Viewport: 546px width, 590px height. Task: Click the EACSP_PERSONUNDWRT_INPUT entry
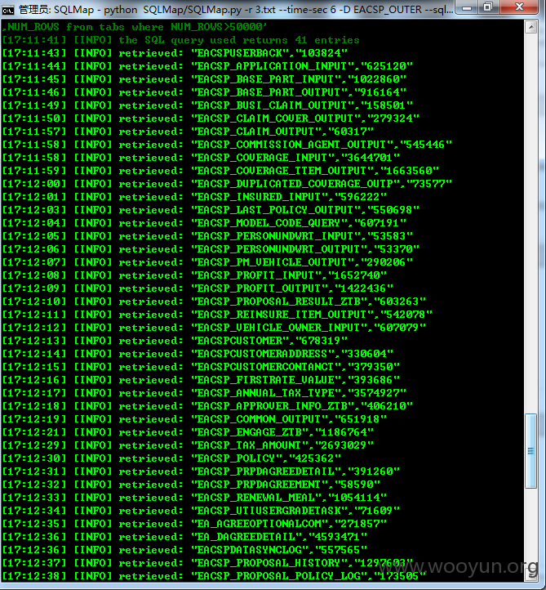point(207,236)
